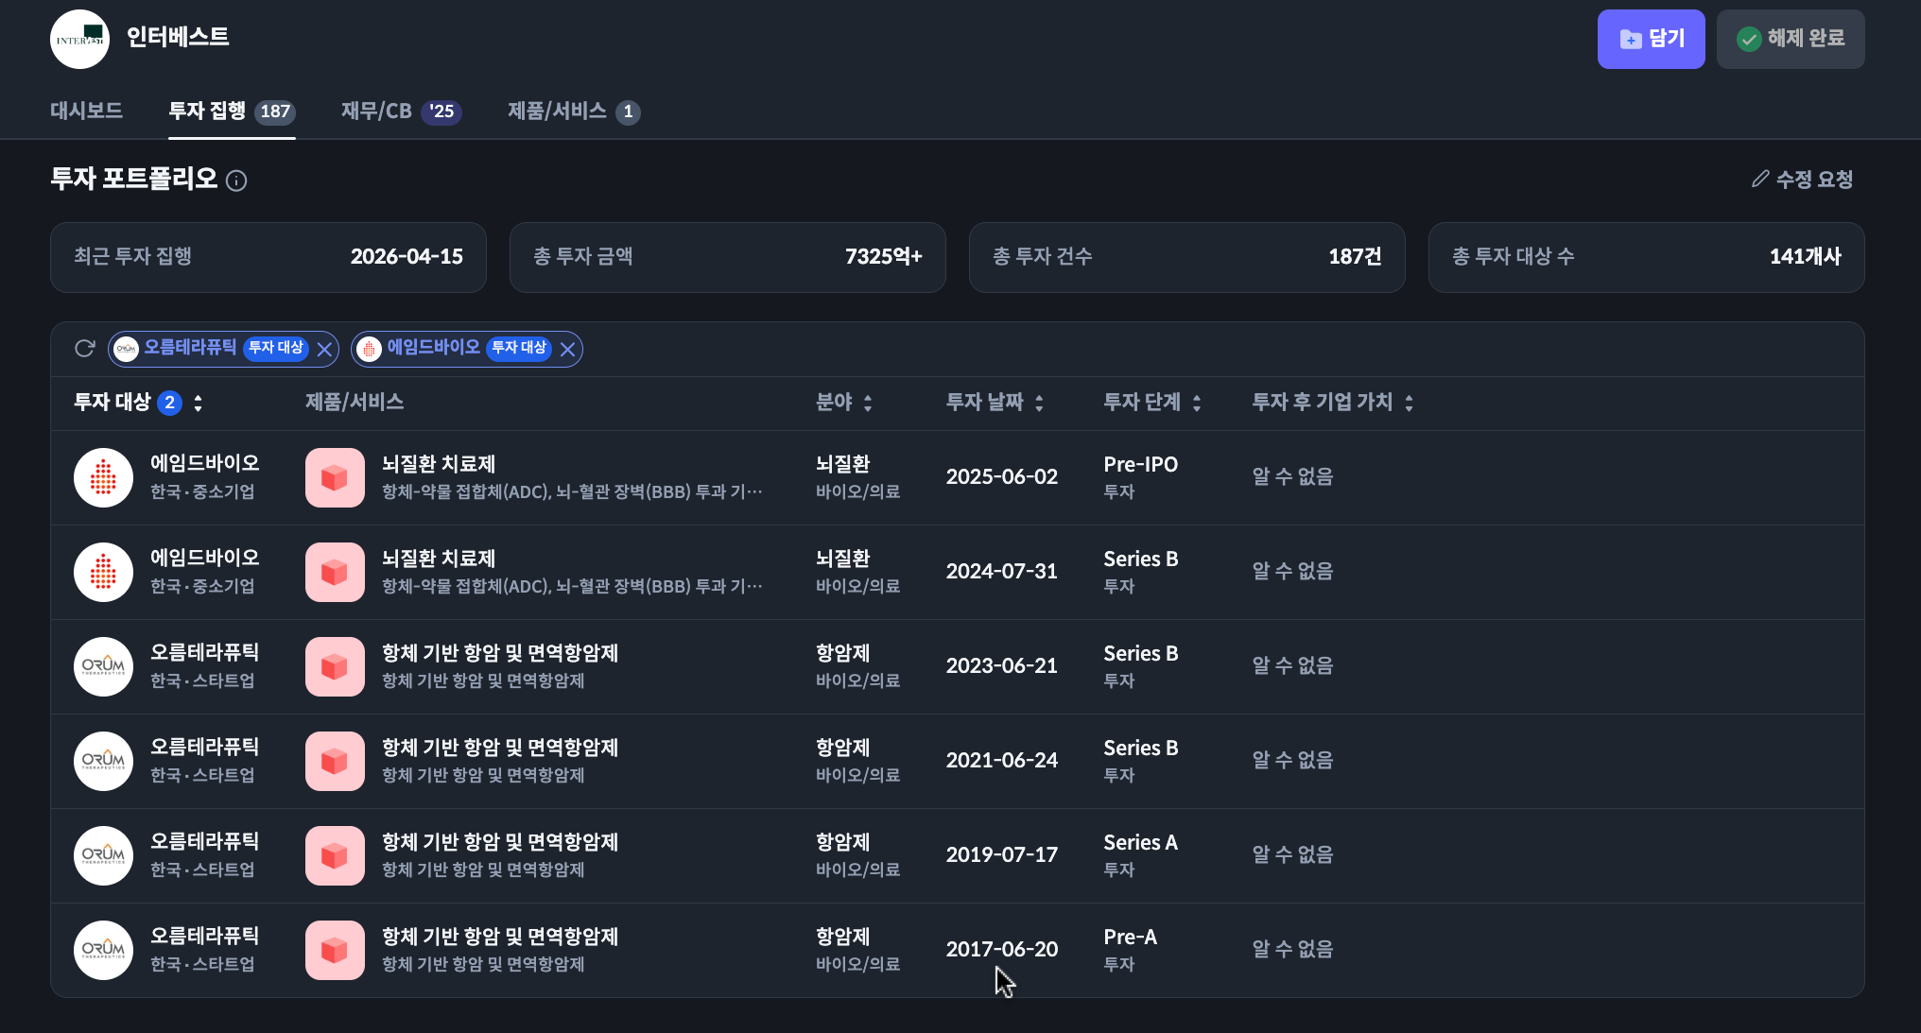Switch to the 재무/CB tab

pos(401,112)
